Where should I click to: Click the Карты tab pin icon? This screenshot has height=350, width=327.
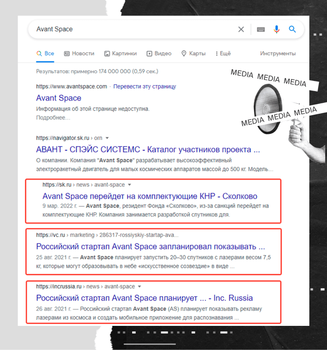pyautogui.click(x=184, y=54)
